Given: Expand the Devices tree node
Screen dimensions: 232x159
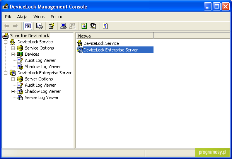Looking at the screenshot, I should 13,54.
